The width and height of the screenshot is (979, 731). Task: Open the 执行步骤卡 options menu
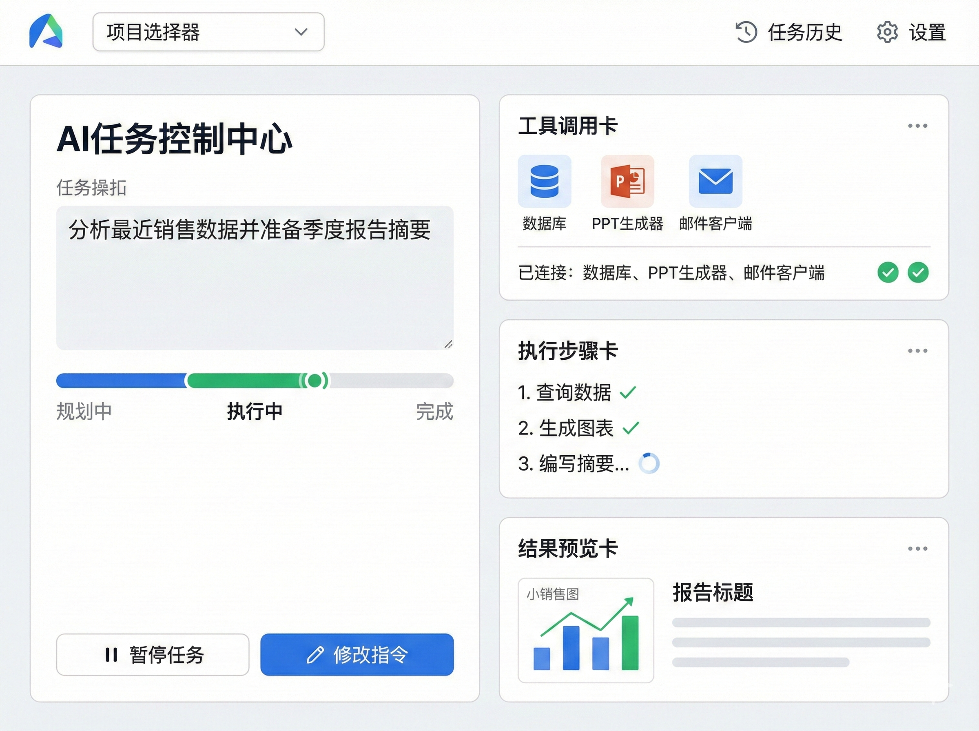pyautogui.click(x=918, y=350)
